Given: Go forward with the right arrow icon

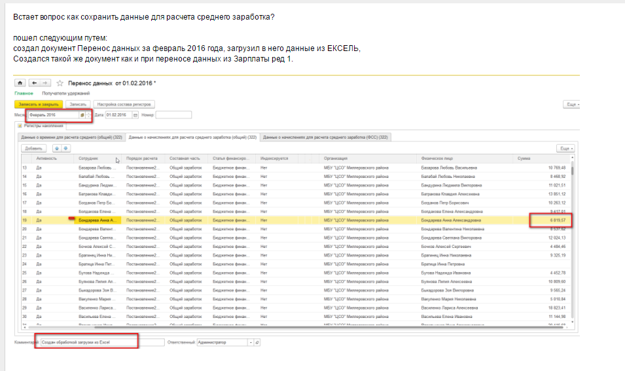Looking at the screenshot, I should [x=45, y=83].
